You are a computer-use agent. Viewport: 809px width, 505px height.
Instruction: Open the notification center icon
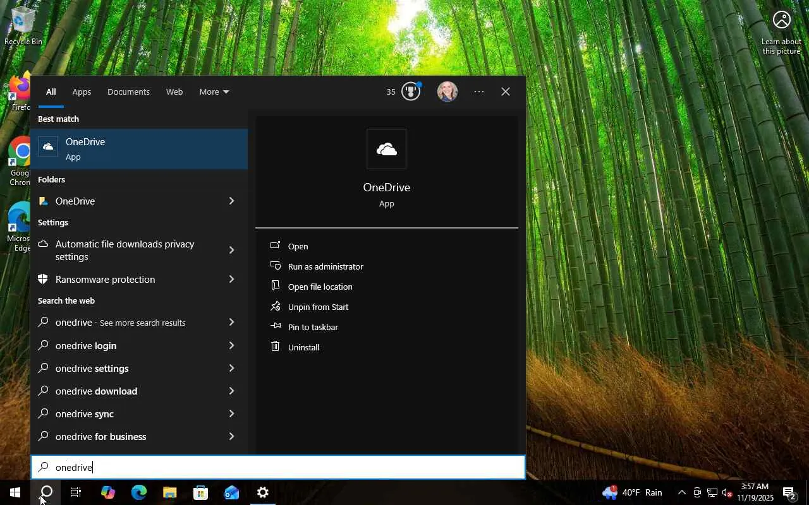789,492
